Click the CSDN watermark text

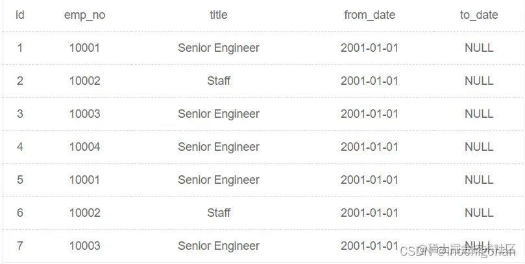pyautogui.click(x=458, y=251)
